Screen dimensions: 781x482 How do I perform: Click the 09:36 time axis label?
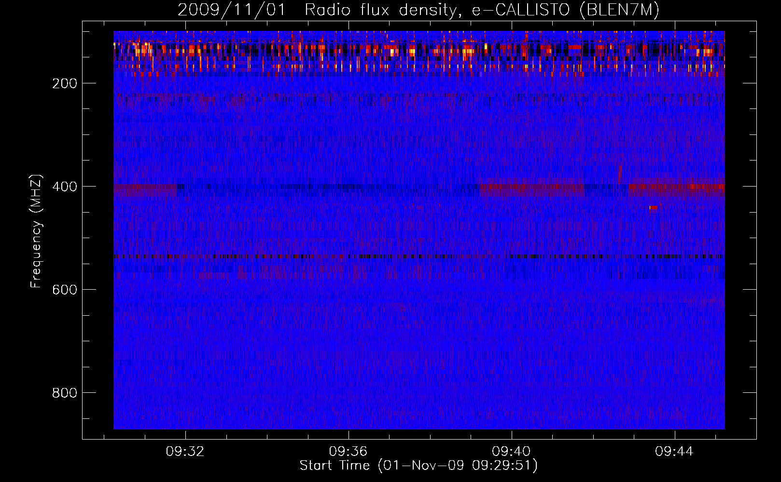(349, 452)
